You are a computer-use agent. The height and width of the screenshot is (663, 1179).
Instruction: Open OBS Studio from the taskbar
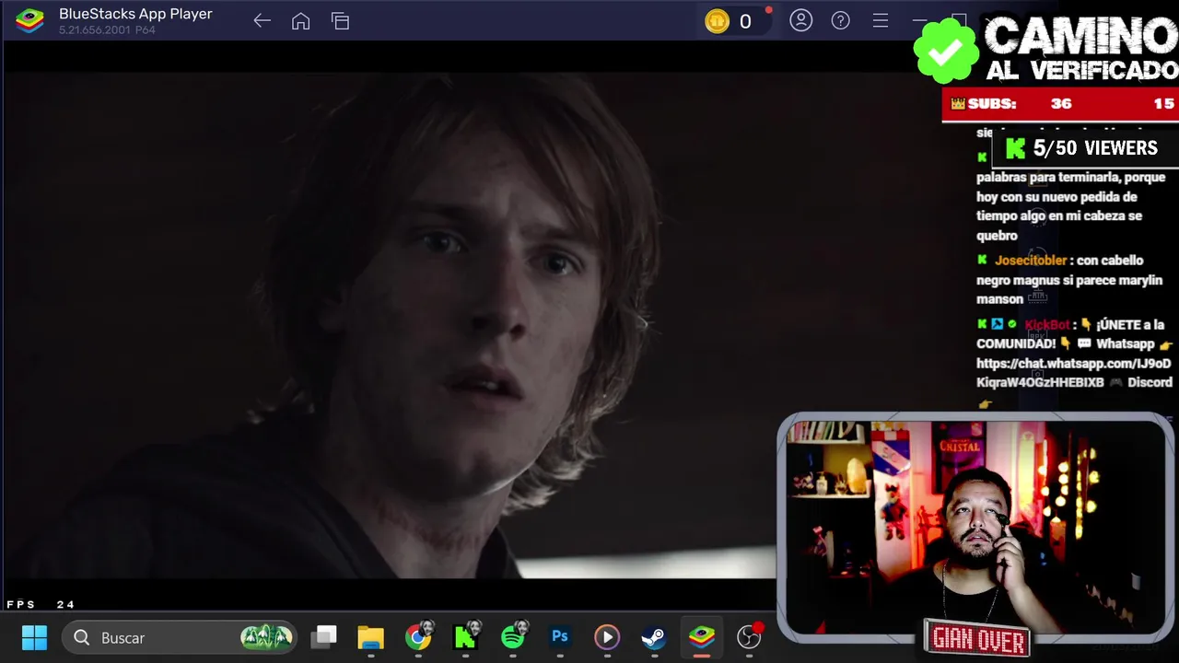(750, 636)
